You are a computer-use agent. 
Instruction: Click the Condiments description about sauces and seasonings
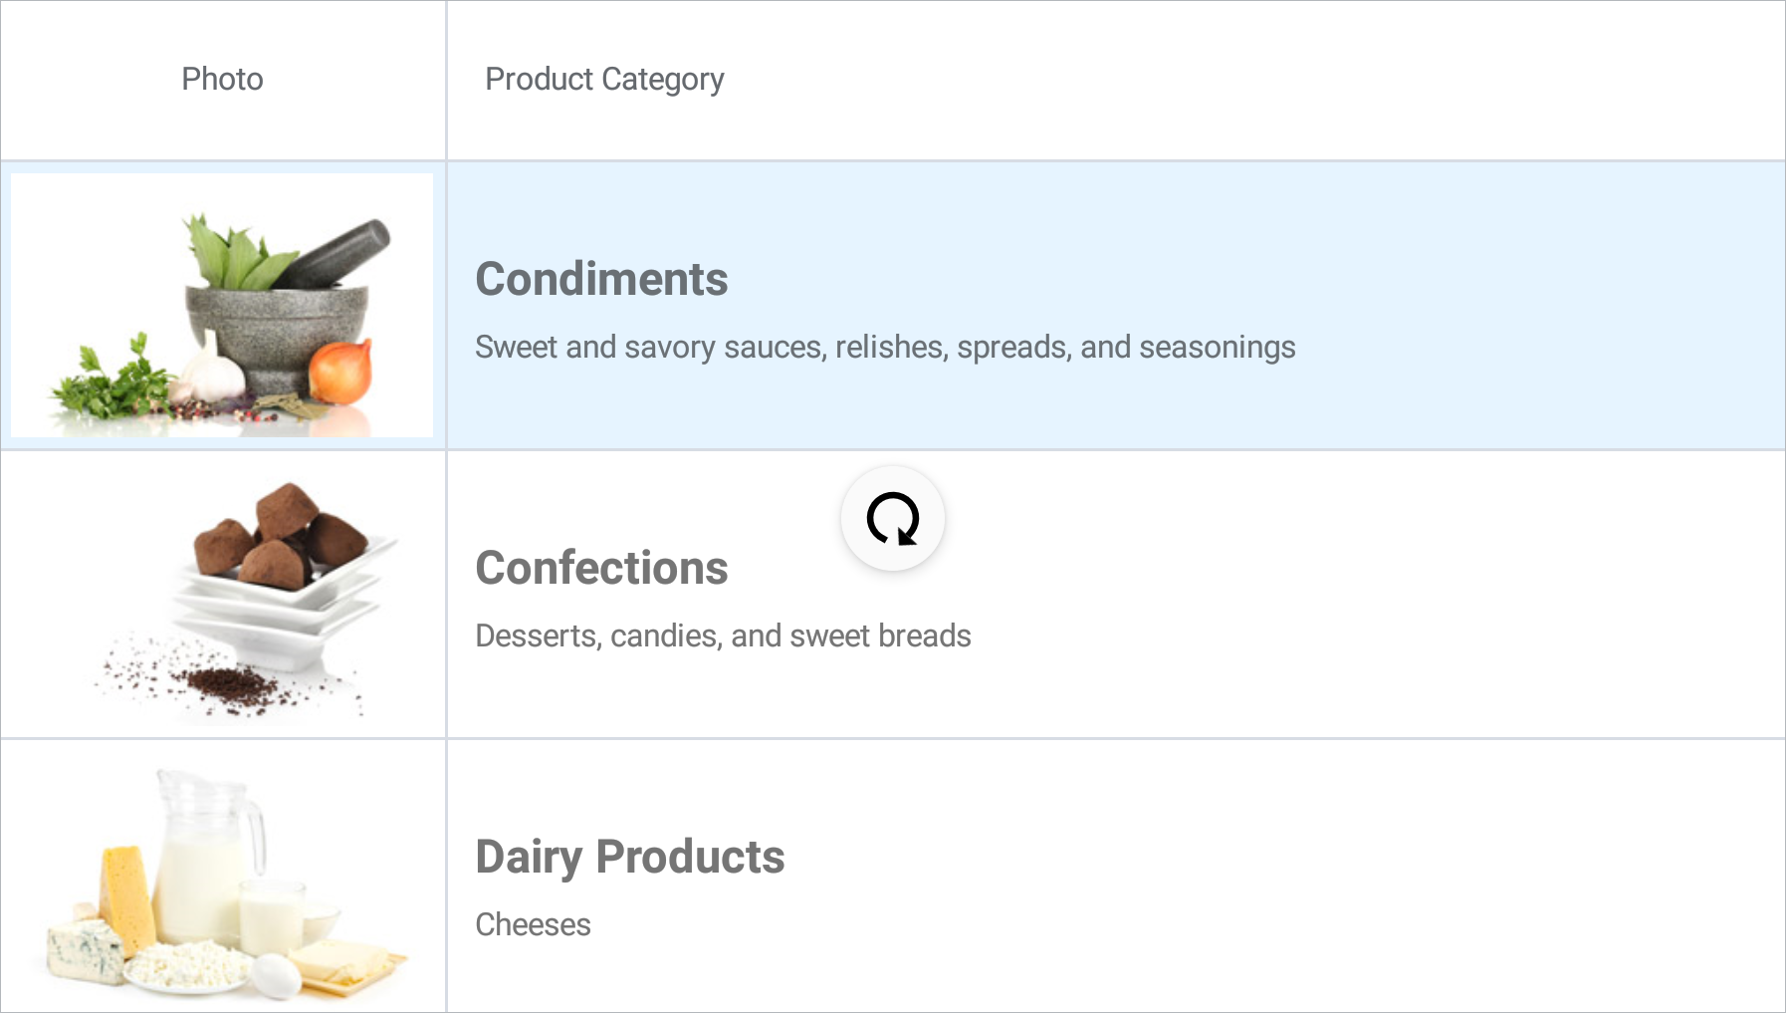[x=884, y=347]
